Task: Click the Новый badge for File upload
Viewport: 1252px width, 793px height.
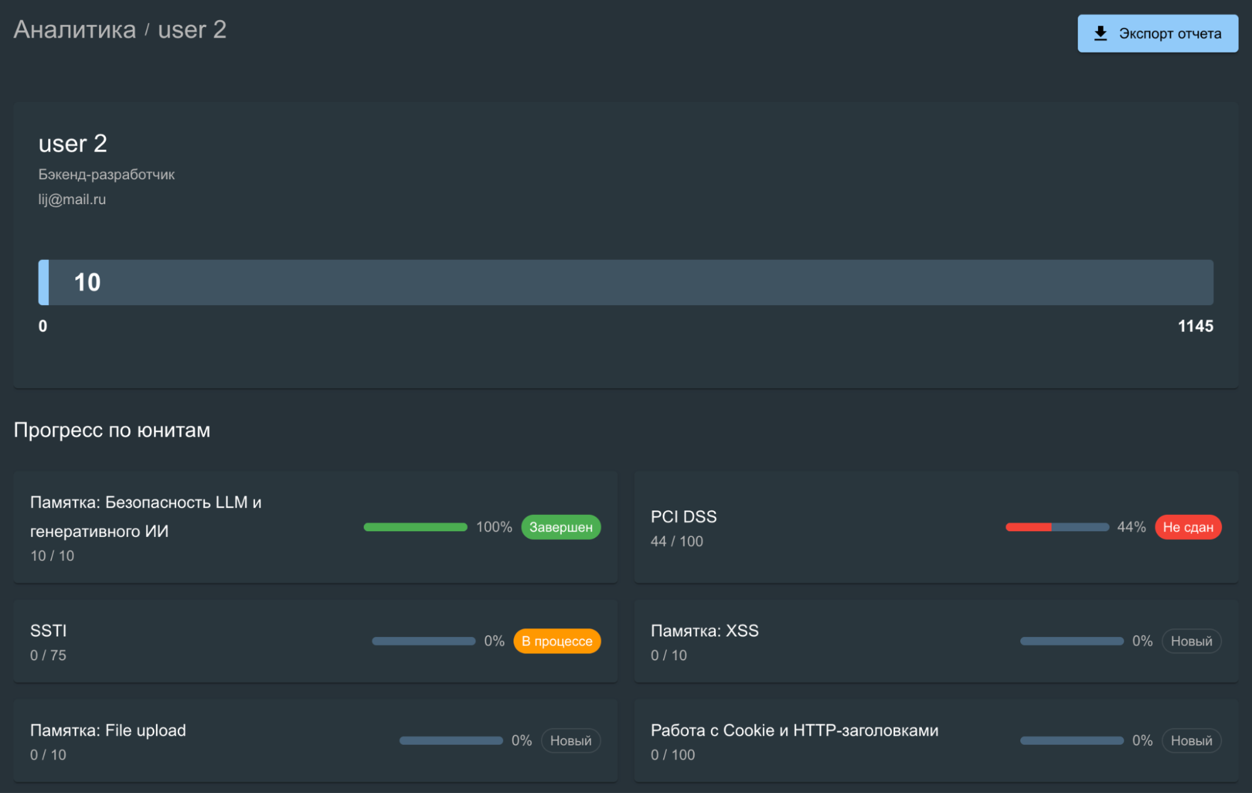Action: click(570, 740)
